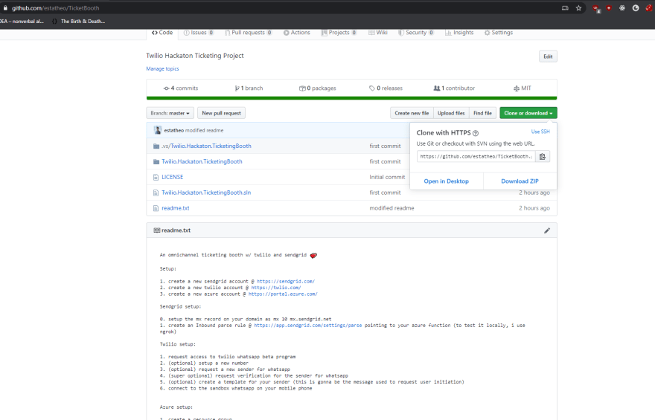Click Manage topics link
Screen dimensions: 655x420
coord(162,69)
